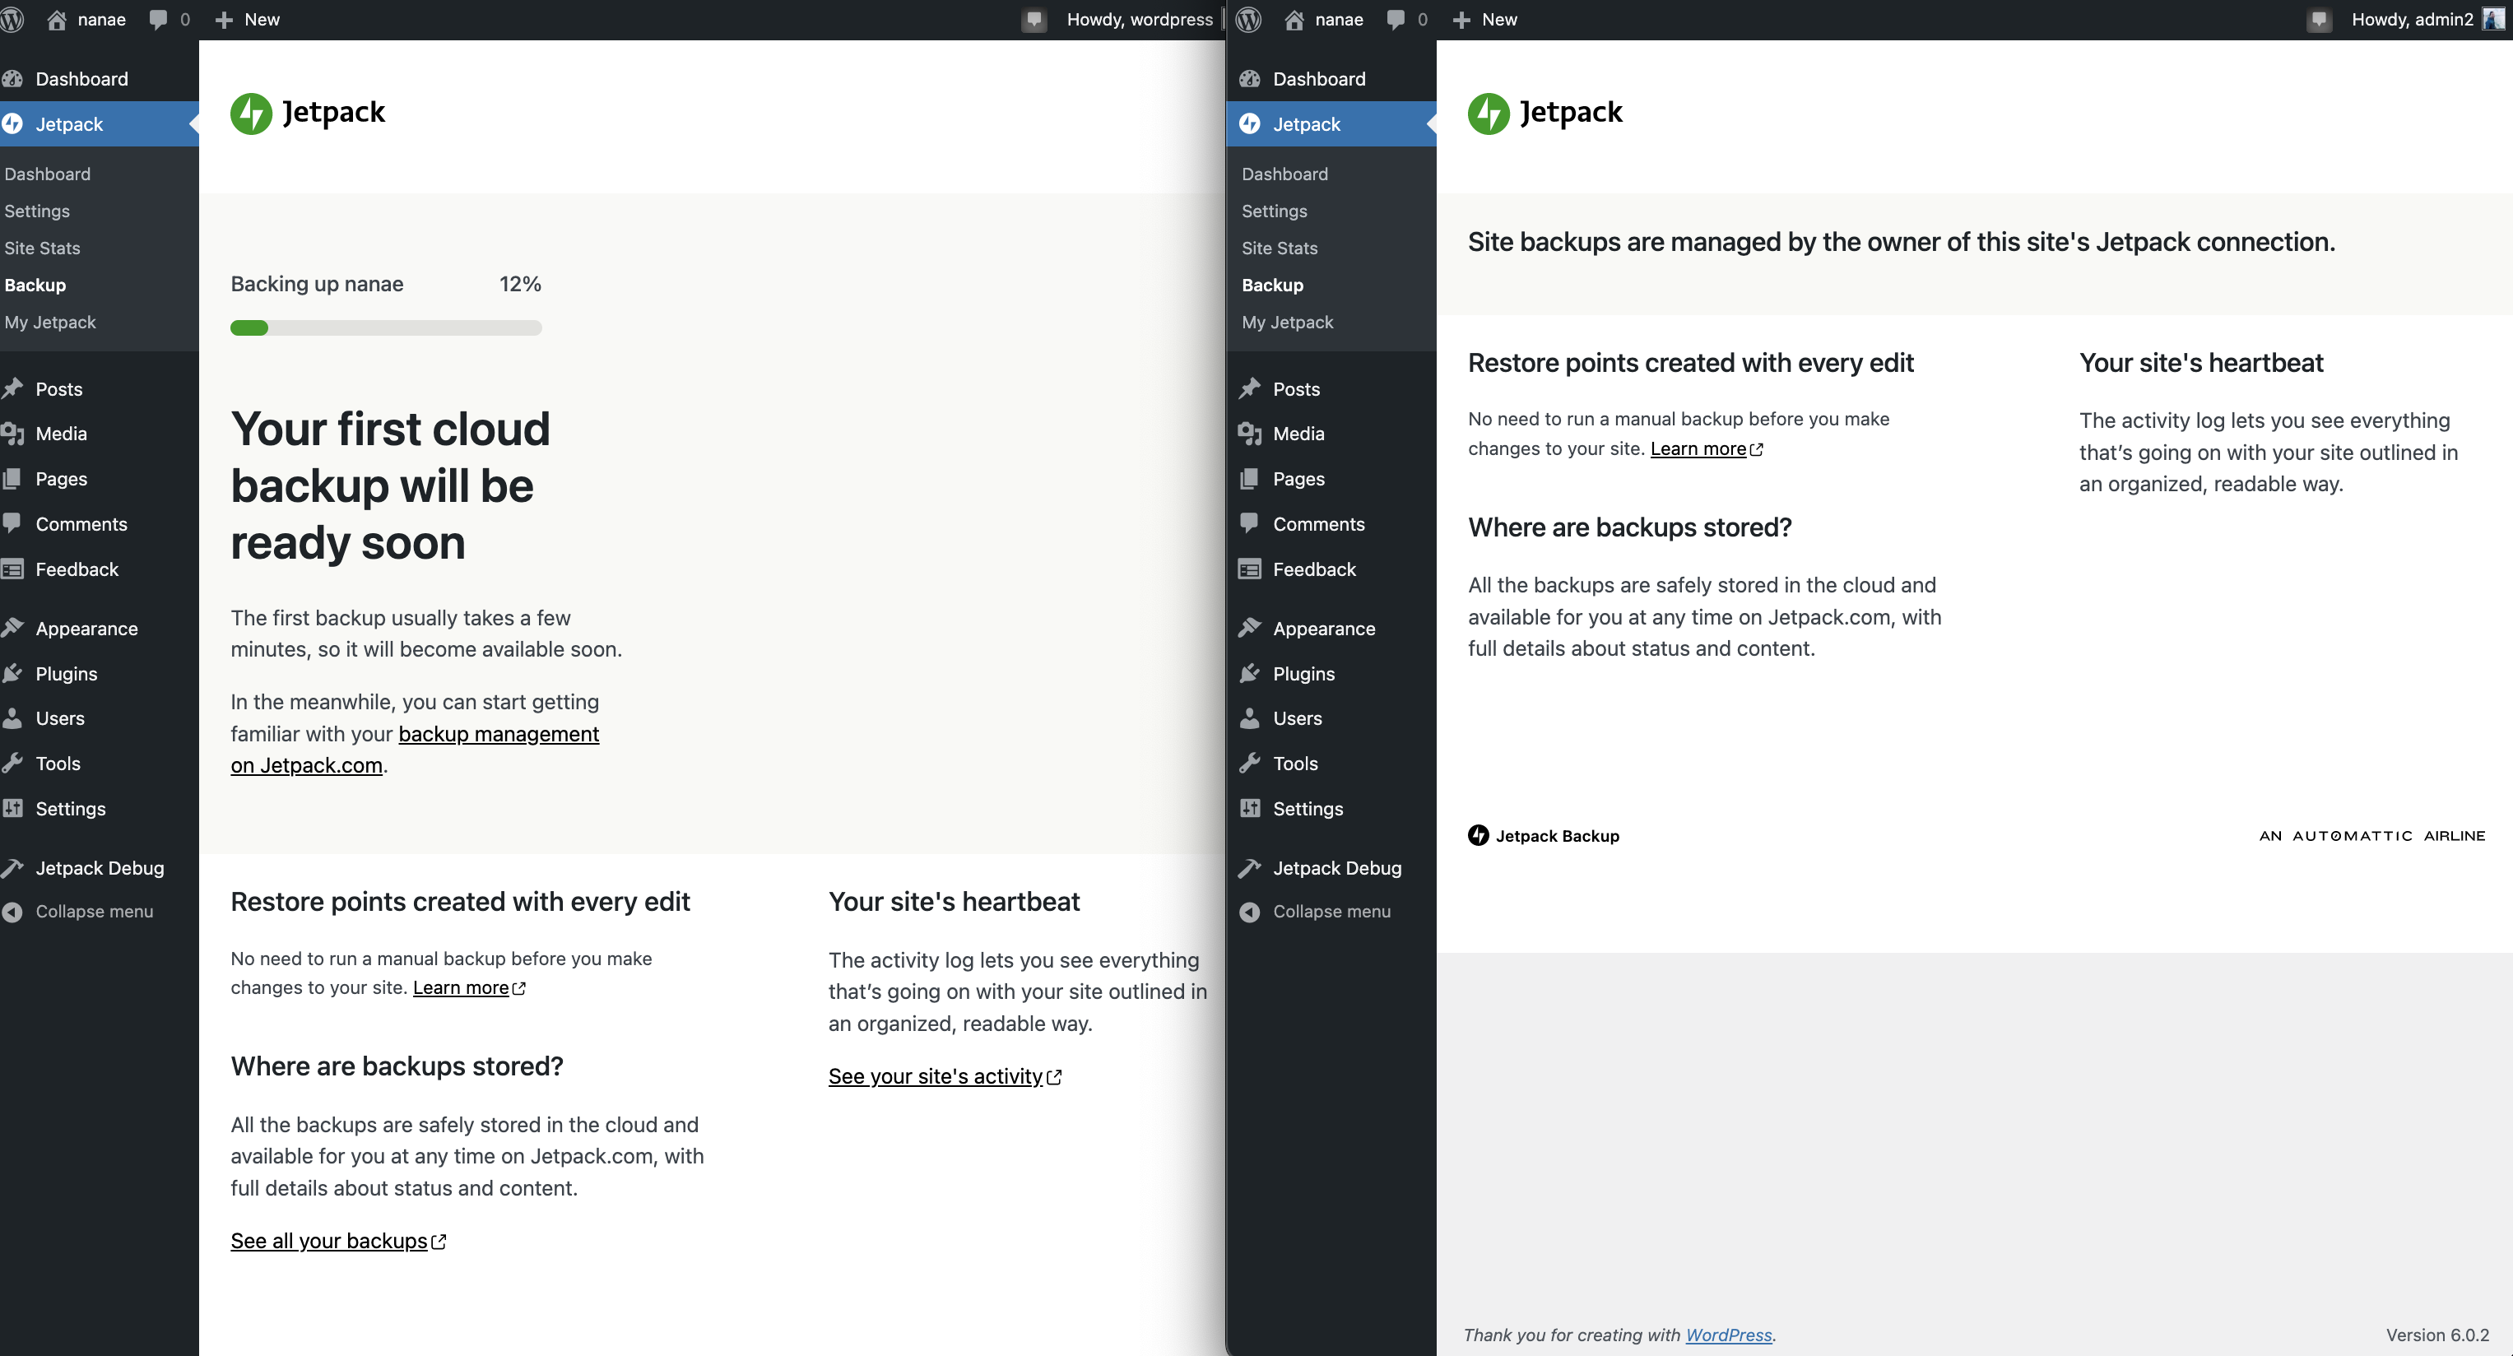Select Backup under the Jetpack menu
Image resolution: width=2513 pixels, height=1356 pixels.
pyautogui.click(x=35, y=285)
